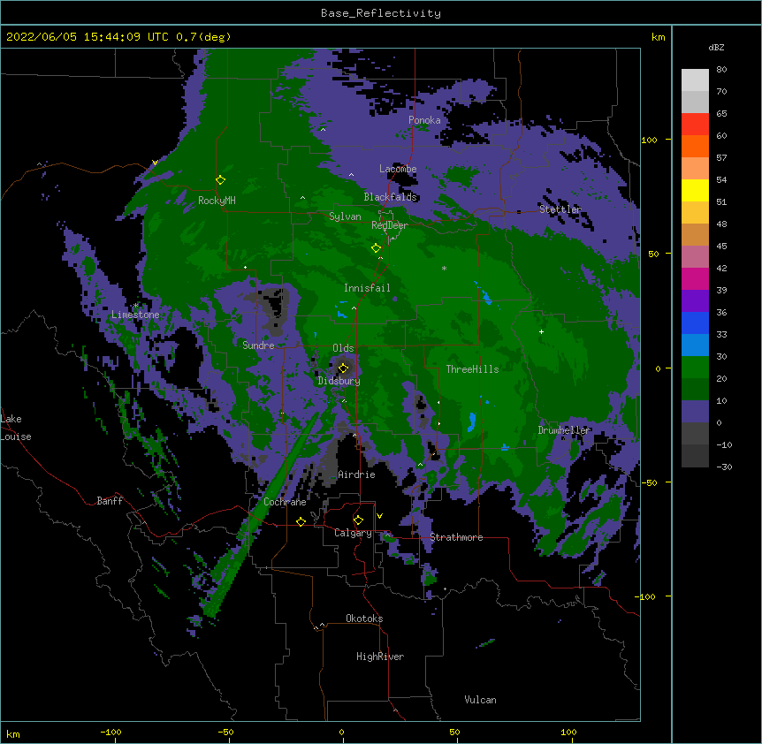The width and height of the screenshot is (762, 744).
Task: Click the white asterisk above the Limestone label
Action: point(136,306)
